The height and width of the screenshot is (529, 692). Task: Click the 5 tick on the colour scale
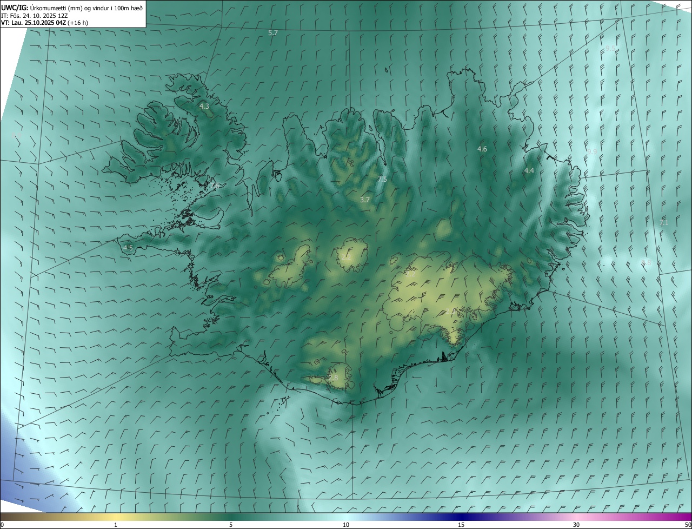231,525
